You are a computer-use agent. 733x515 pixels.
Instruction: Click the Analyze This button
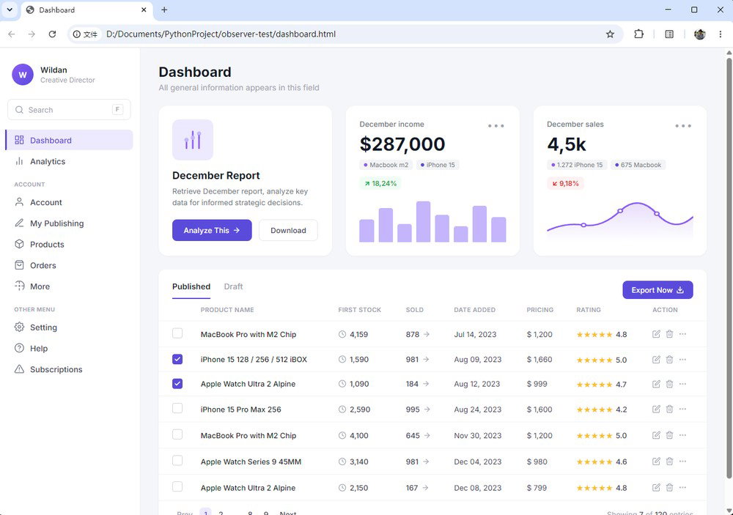(x=212, y=230)
